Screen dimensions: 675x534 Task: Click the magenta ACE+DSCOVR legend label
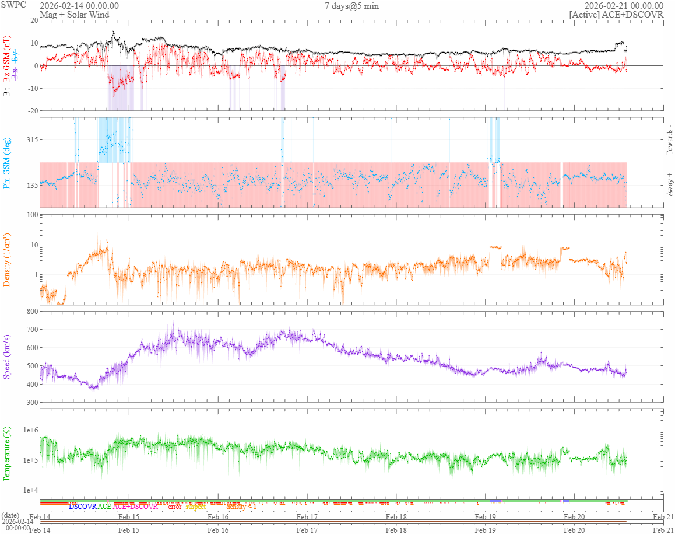pyautogui.click(x=135, y=507)
